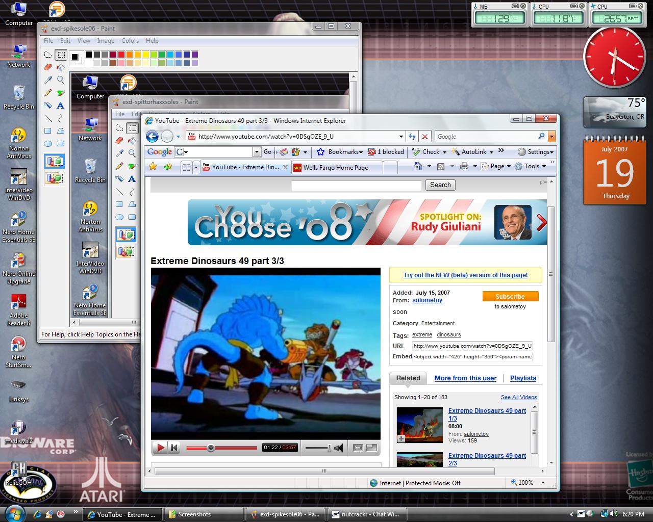653x522 pixels.
Task: Pick the yellow swatch in Paint palette
Action: (146, 55)
